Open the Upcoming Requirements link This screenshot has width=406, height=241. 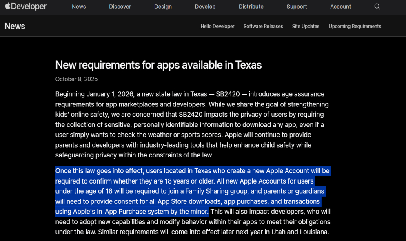[355, 26]
